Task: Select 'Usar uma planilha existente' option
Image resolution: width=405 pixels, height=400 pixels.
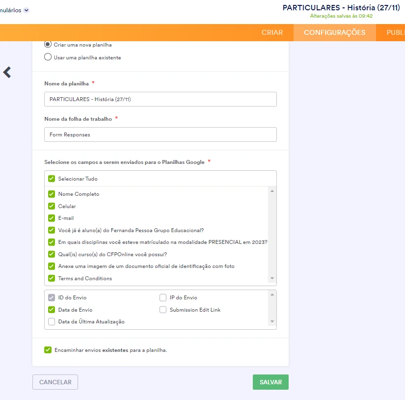Action: pos(48,56)
